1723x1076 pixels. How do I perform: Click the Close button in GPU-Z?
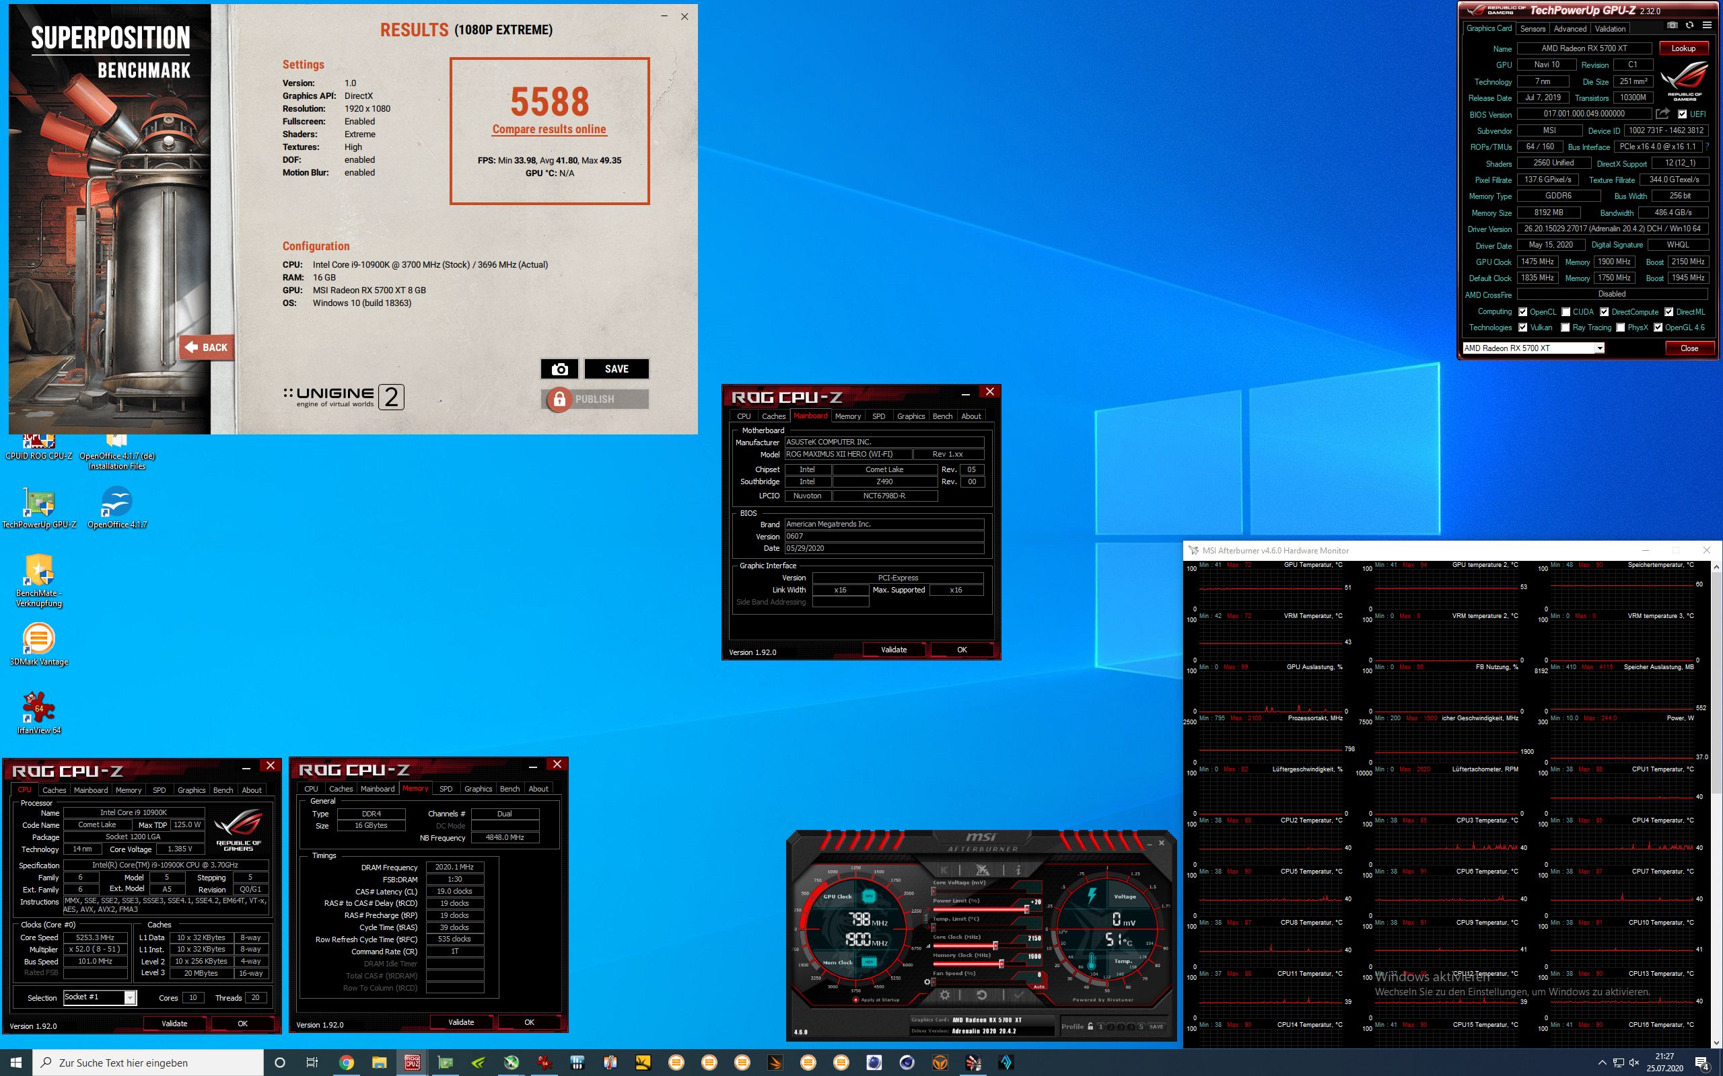pyautogui.click(x=1689, y=348)
